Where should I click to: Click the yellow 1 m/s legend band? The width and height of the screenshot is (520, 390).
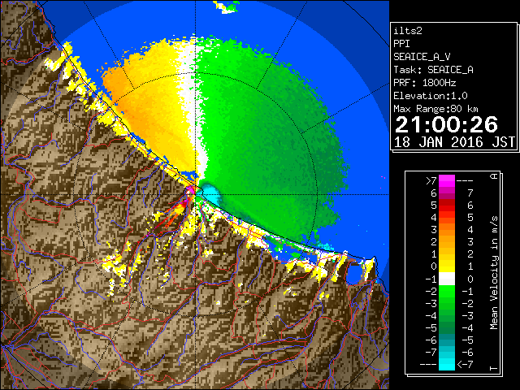coord(447,266)
